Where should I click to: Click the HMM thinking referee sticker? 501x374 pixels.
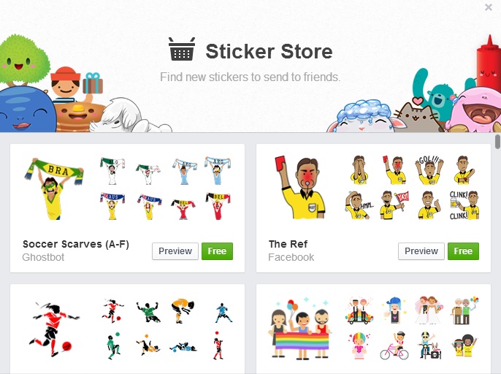pos(359,205)
